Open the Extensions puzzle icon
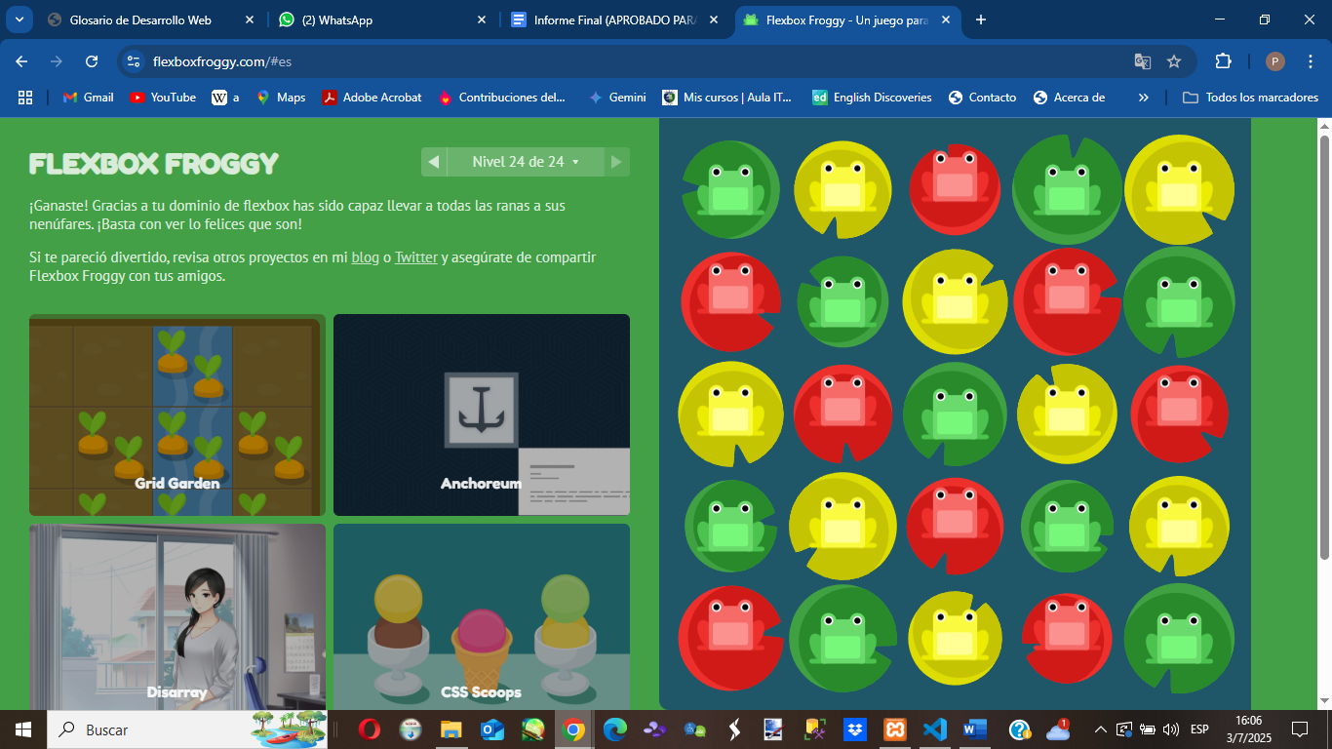 (x=1223, y=61)
